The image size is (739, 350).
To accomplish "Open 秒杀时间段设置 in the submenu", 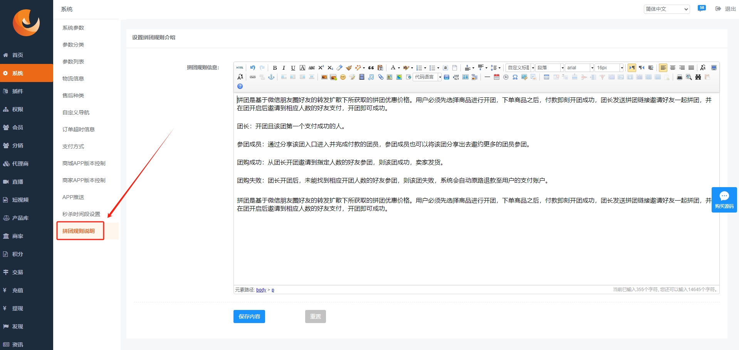I will pyautogui.click(x=81, y=214).
